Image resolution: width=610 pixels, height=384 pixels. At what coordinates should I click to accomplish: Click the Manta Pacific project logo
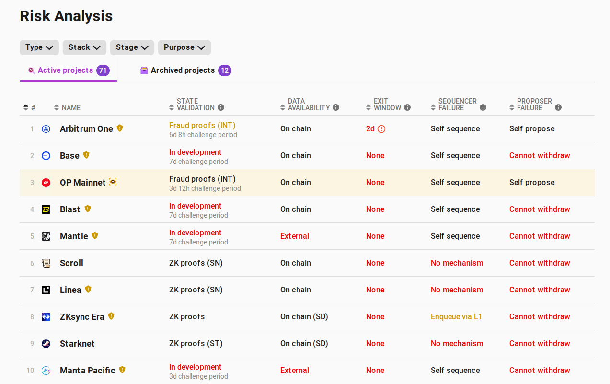click(46, 371)
